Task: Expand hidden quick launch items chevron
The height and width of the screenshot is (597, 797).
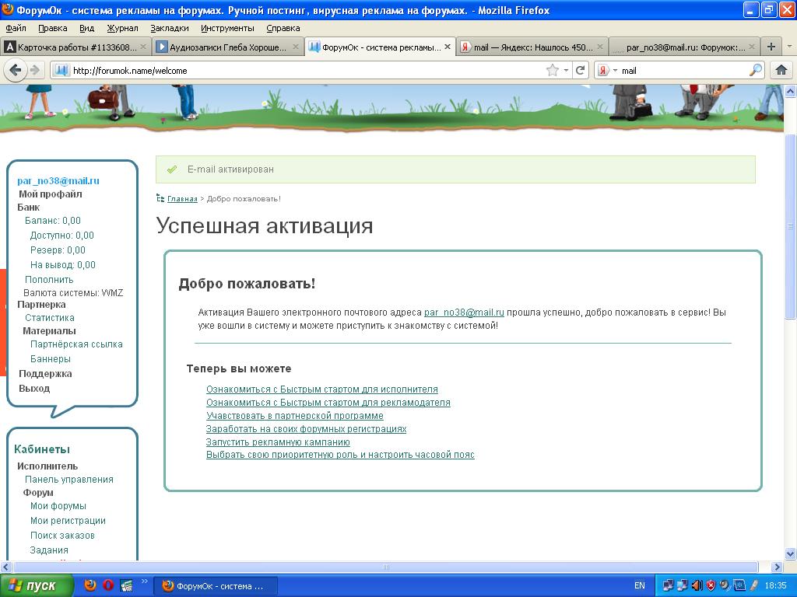Action: tap(144, 581)
